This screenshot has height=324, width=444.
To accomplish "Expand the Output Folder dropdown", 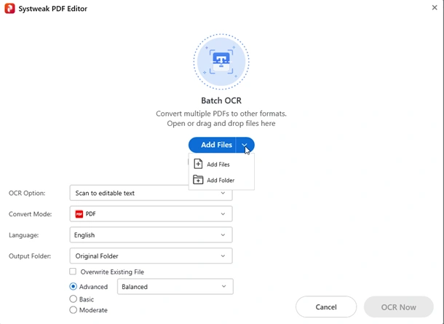I will [151, 256].
